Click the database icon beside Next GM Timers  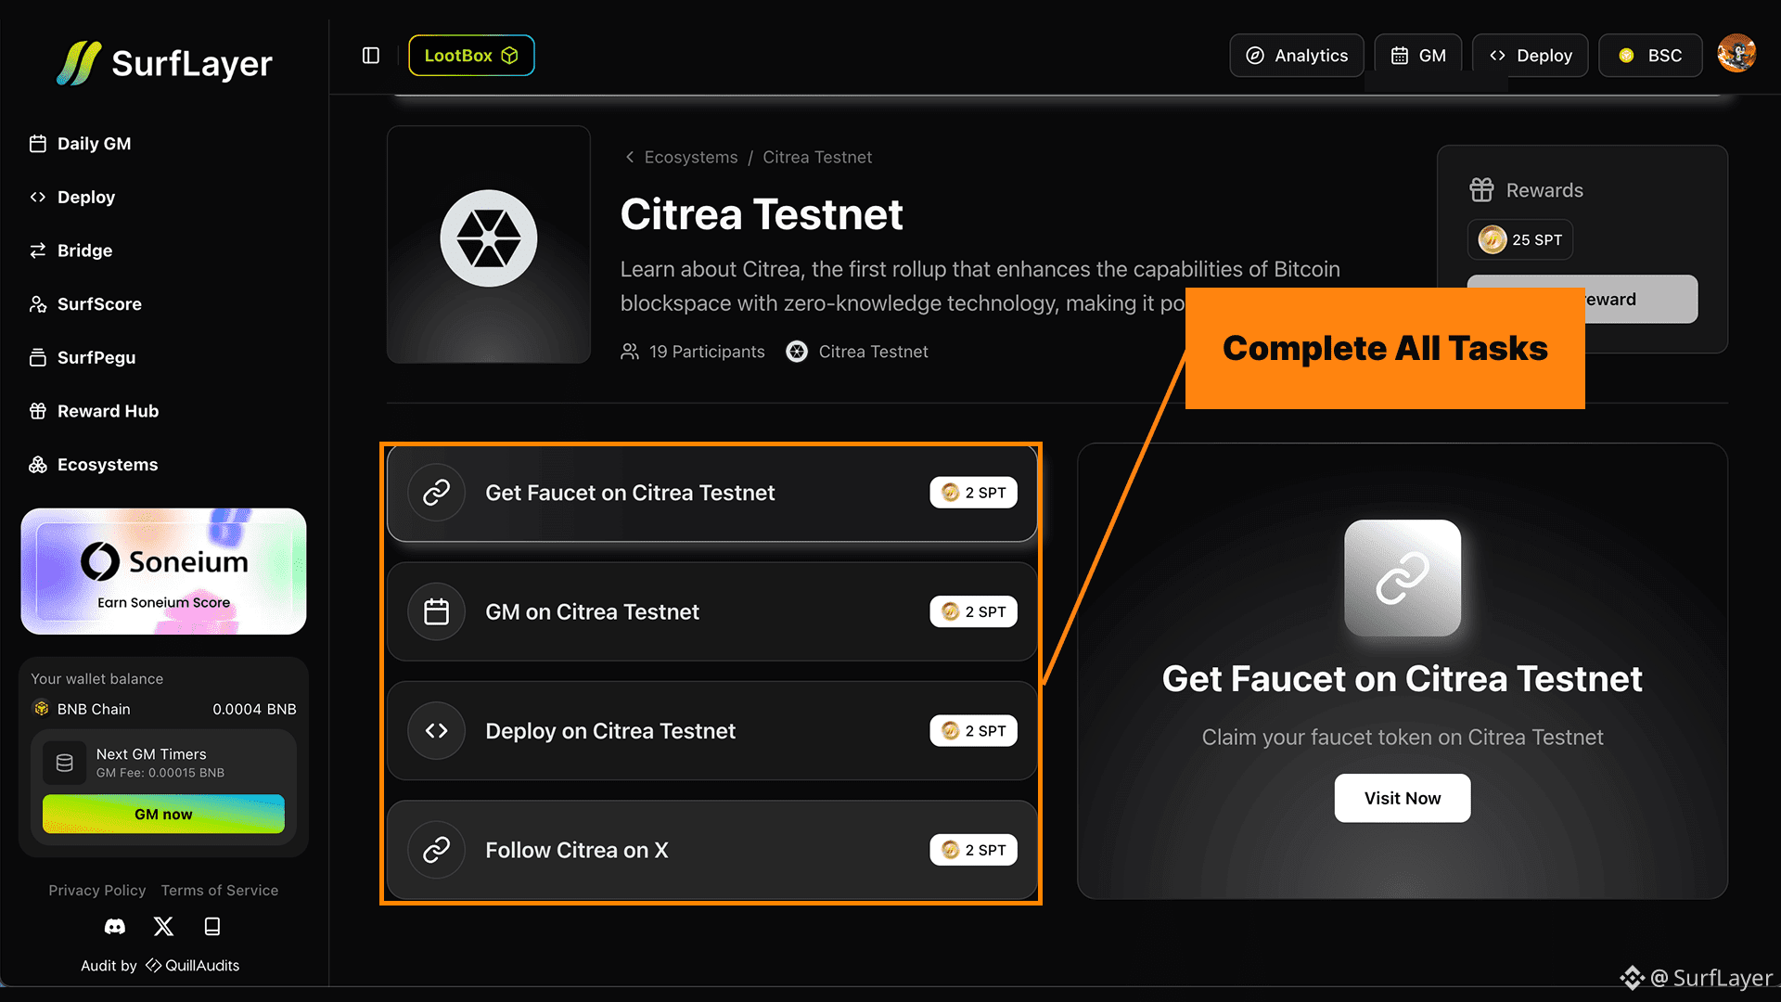point(65,763)
